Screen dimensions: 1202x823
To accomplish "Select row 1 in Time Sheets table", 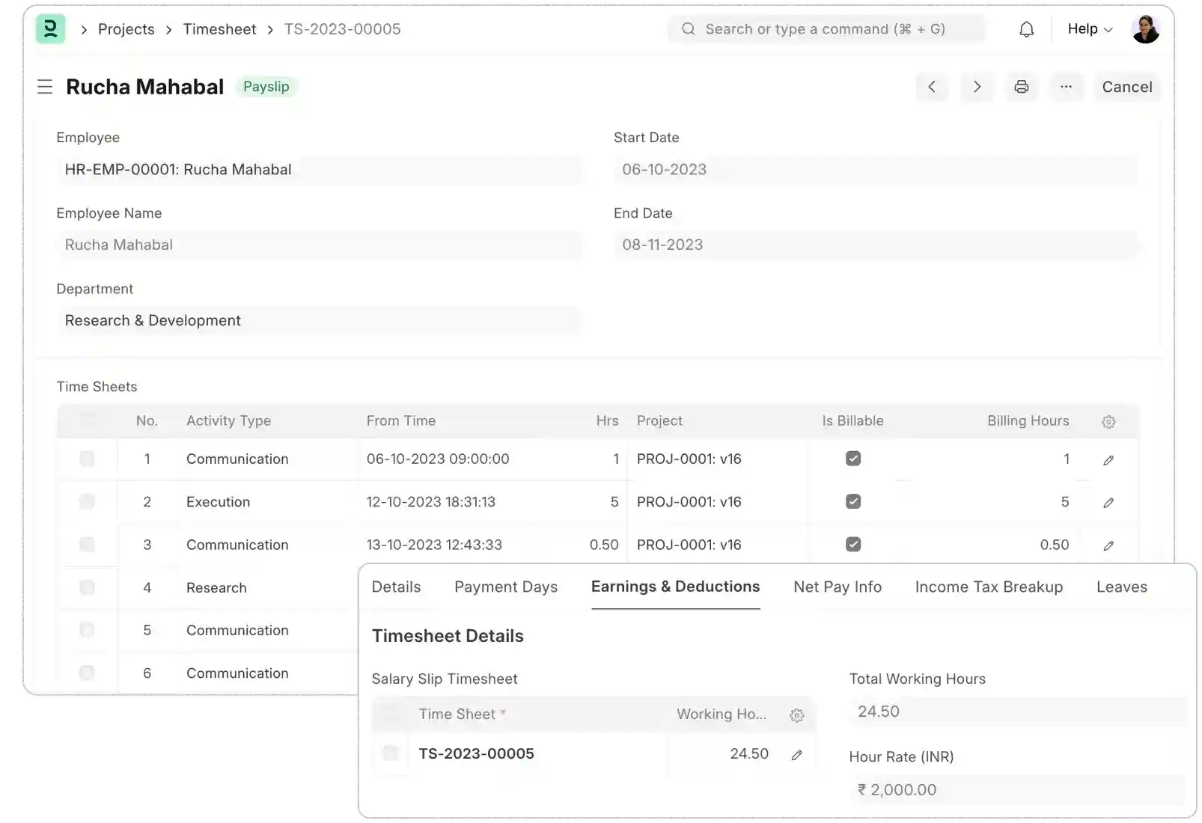I will pos(88,459).
